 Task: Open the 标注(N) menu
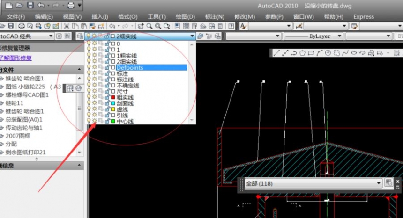[x=214, y=16]
